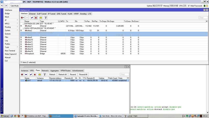Click Make Supout.rif in sidebar

coord(11,54)
